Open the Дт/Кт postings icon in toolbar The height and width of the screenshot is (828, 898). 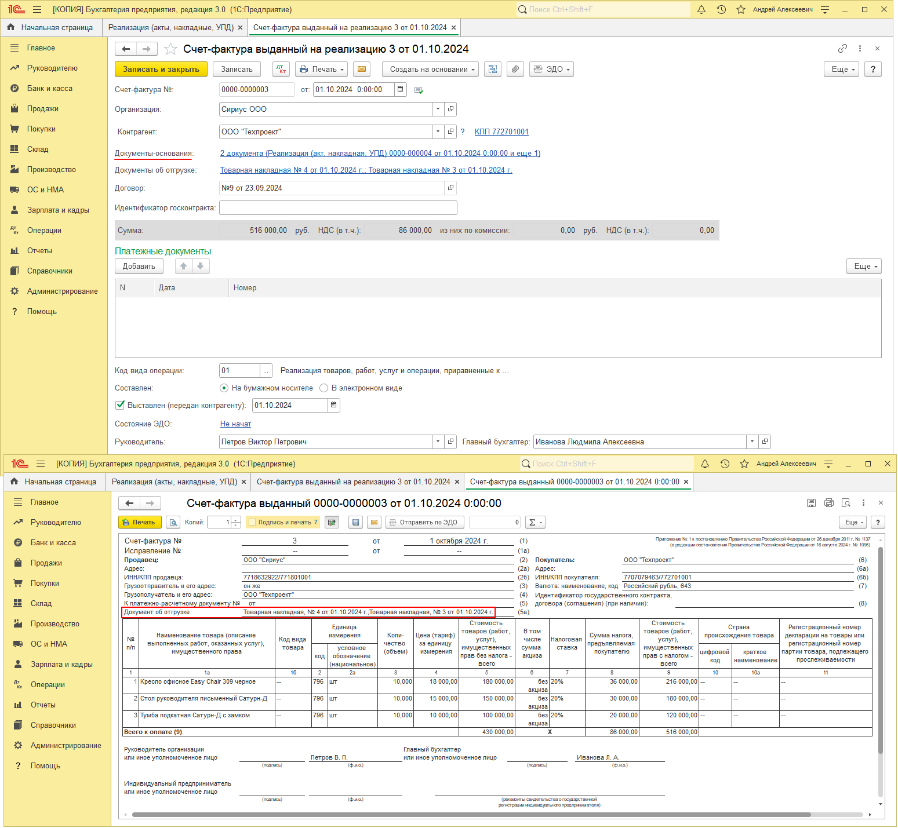(281, 69)
